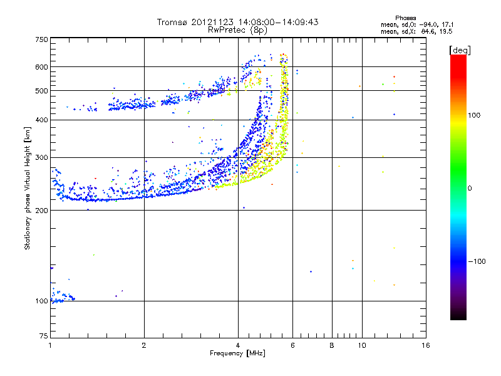Image resolution: width=501 pixels, height=376 pixels.
Task: Click the phase colorbar gradient
Action: [458, 187]
